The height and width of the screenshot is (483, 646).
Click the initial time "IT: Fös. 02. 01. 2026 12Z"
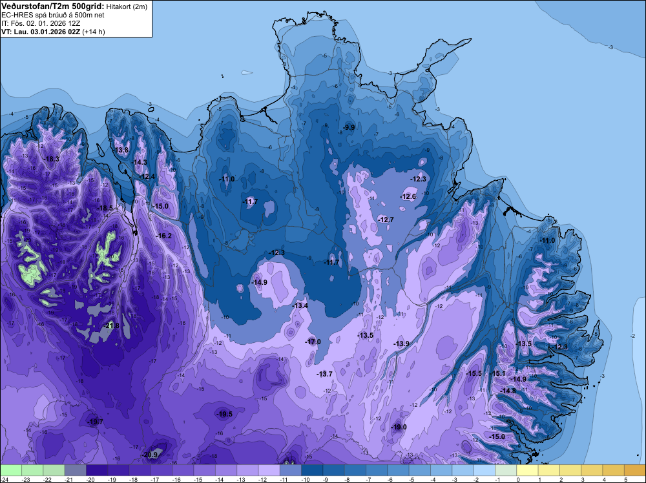pyautogui.click(x=41, y=23)
